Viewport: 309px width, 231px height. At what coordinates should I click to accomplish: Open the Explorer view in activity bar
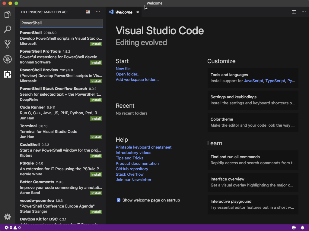coord(8,14)
